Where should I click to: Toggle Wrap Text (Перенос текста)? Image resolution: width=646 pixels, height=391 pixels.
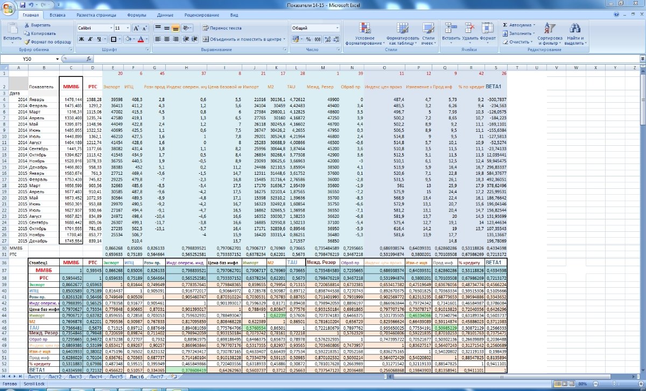pos(222,28)
